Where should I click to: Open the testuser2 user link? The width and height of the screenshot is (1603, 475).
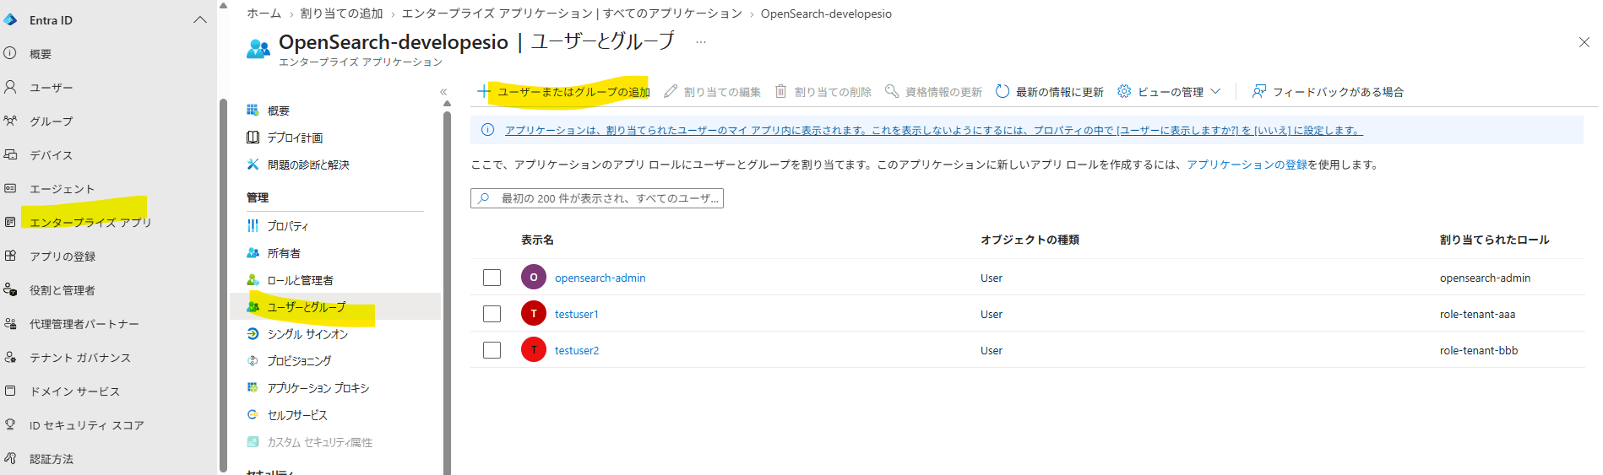tap(576, 350)
